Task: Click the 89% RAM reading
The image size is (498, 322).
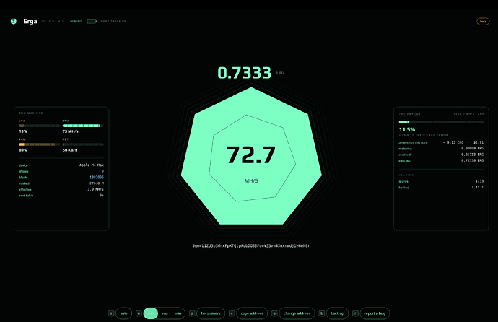Action: click(23, 150)
